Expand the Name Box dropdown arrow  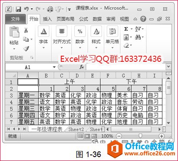pos(54,67)
